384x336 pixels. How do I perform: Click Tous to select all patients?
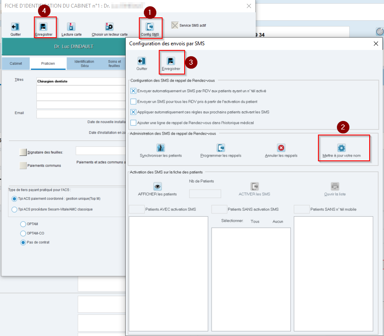(255, 221)
